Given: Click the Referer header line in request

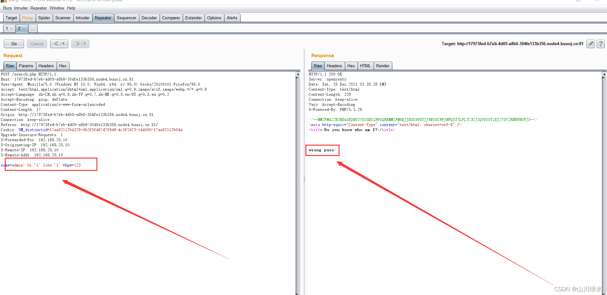Looking at the screenshot, I should [x=79, y=125].
